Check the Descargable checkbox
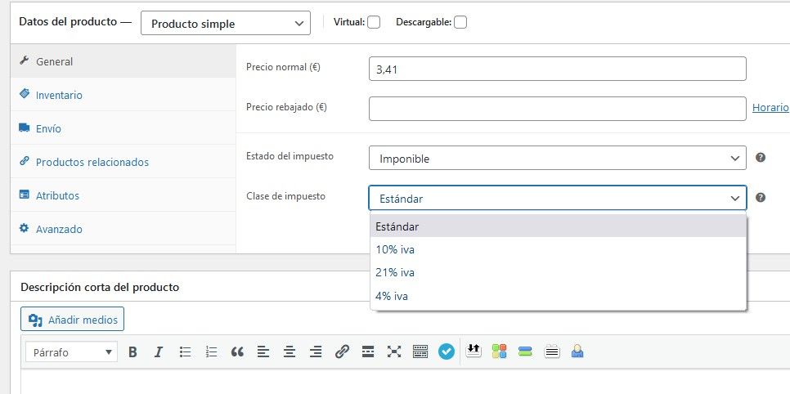 460,22
